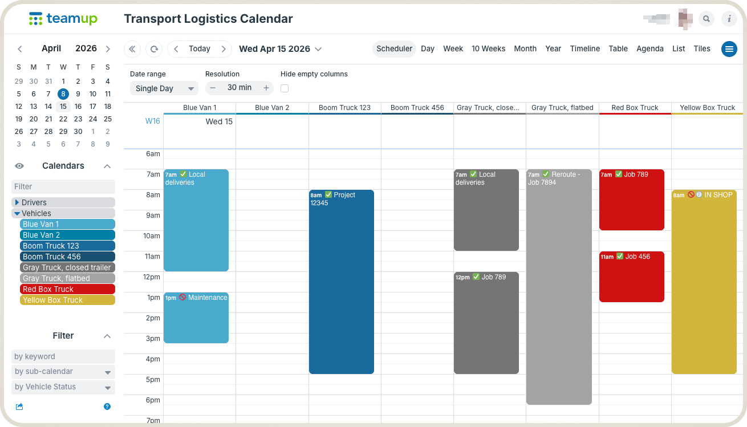The width and height of the screenshot is (747, 427).
Task: Go to next day arrow beside Today
Action: pyautogui.click(x=224, y=49)
